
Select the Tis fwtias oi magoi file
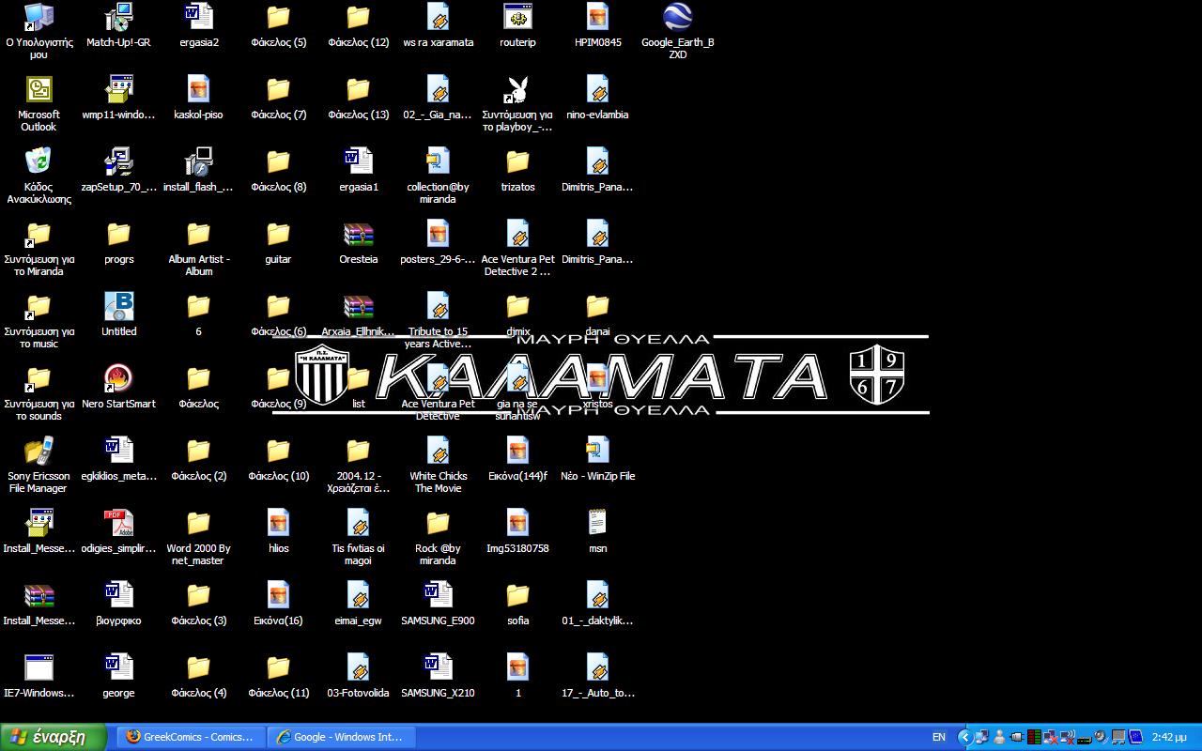[358, 523]
